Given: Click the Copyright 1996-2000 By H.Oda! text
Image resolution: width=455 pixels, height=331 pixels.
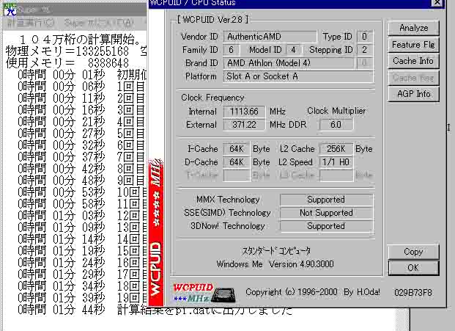Looking at the screenshot, I should 313,292.
